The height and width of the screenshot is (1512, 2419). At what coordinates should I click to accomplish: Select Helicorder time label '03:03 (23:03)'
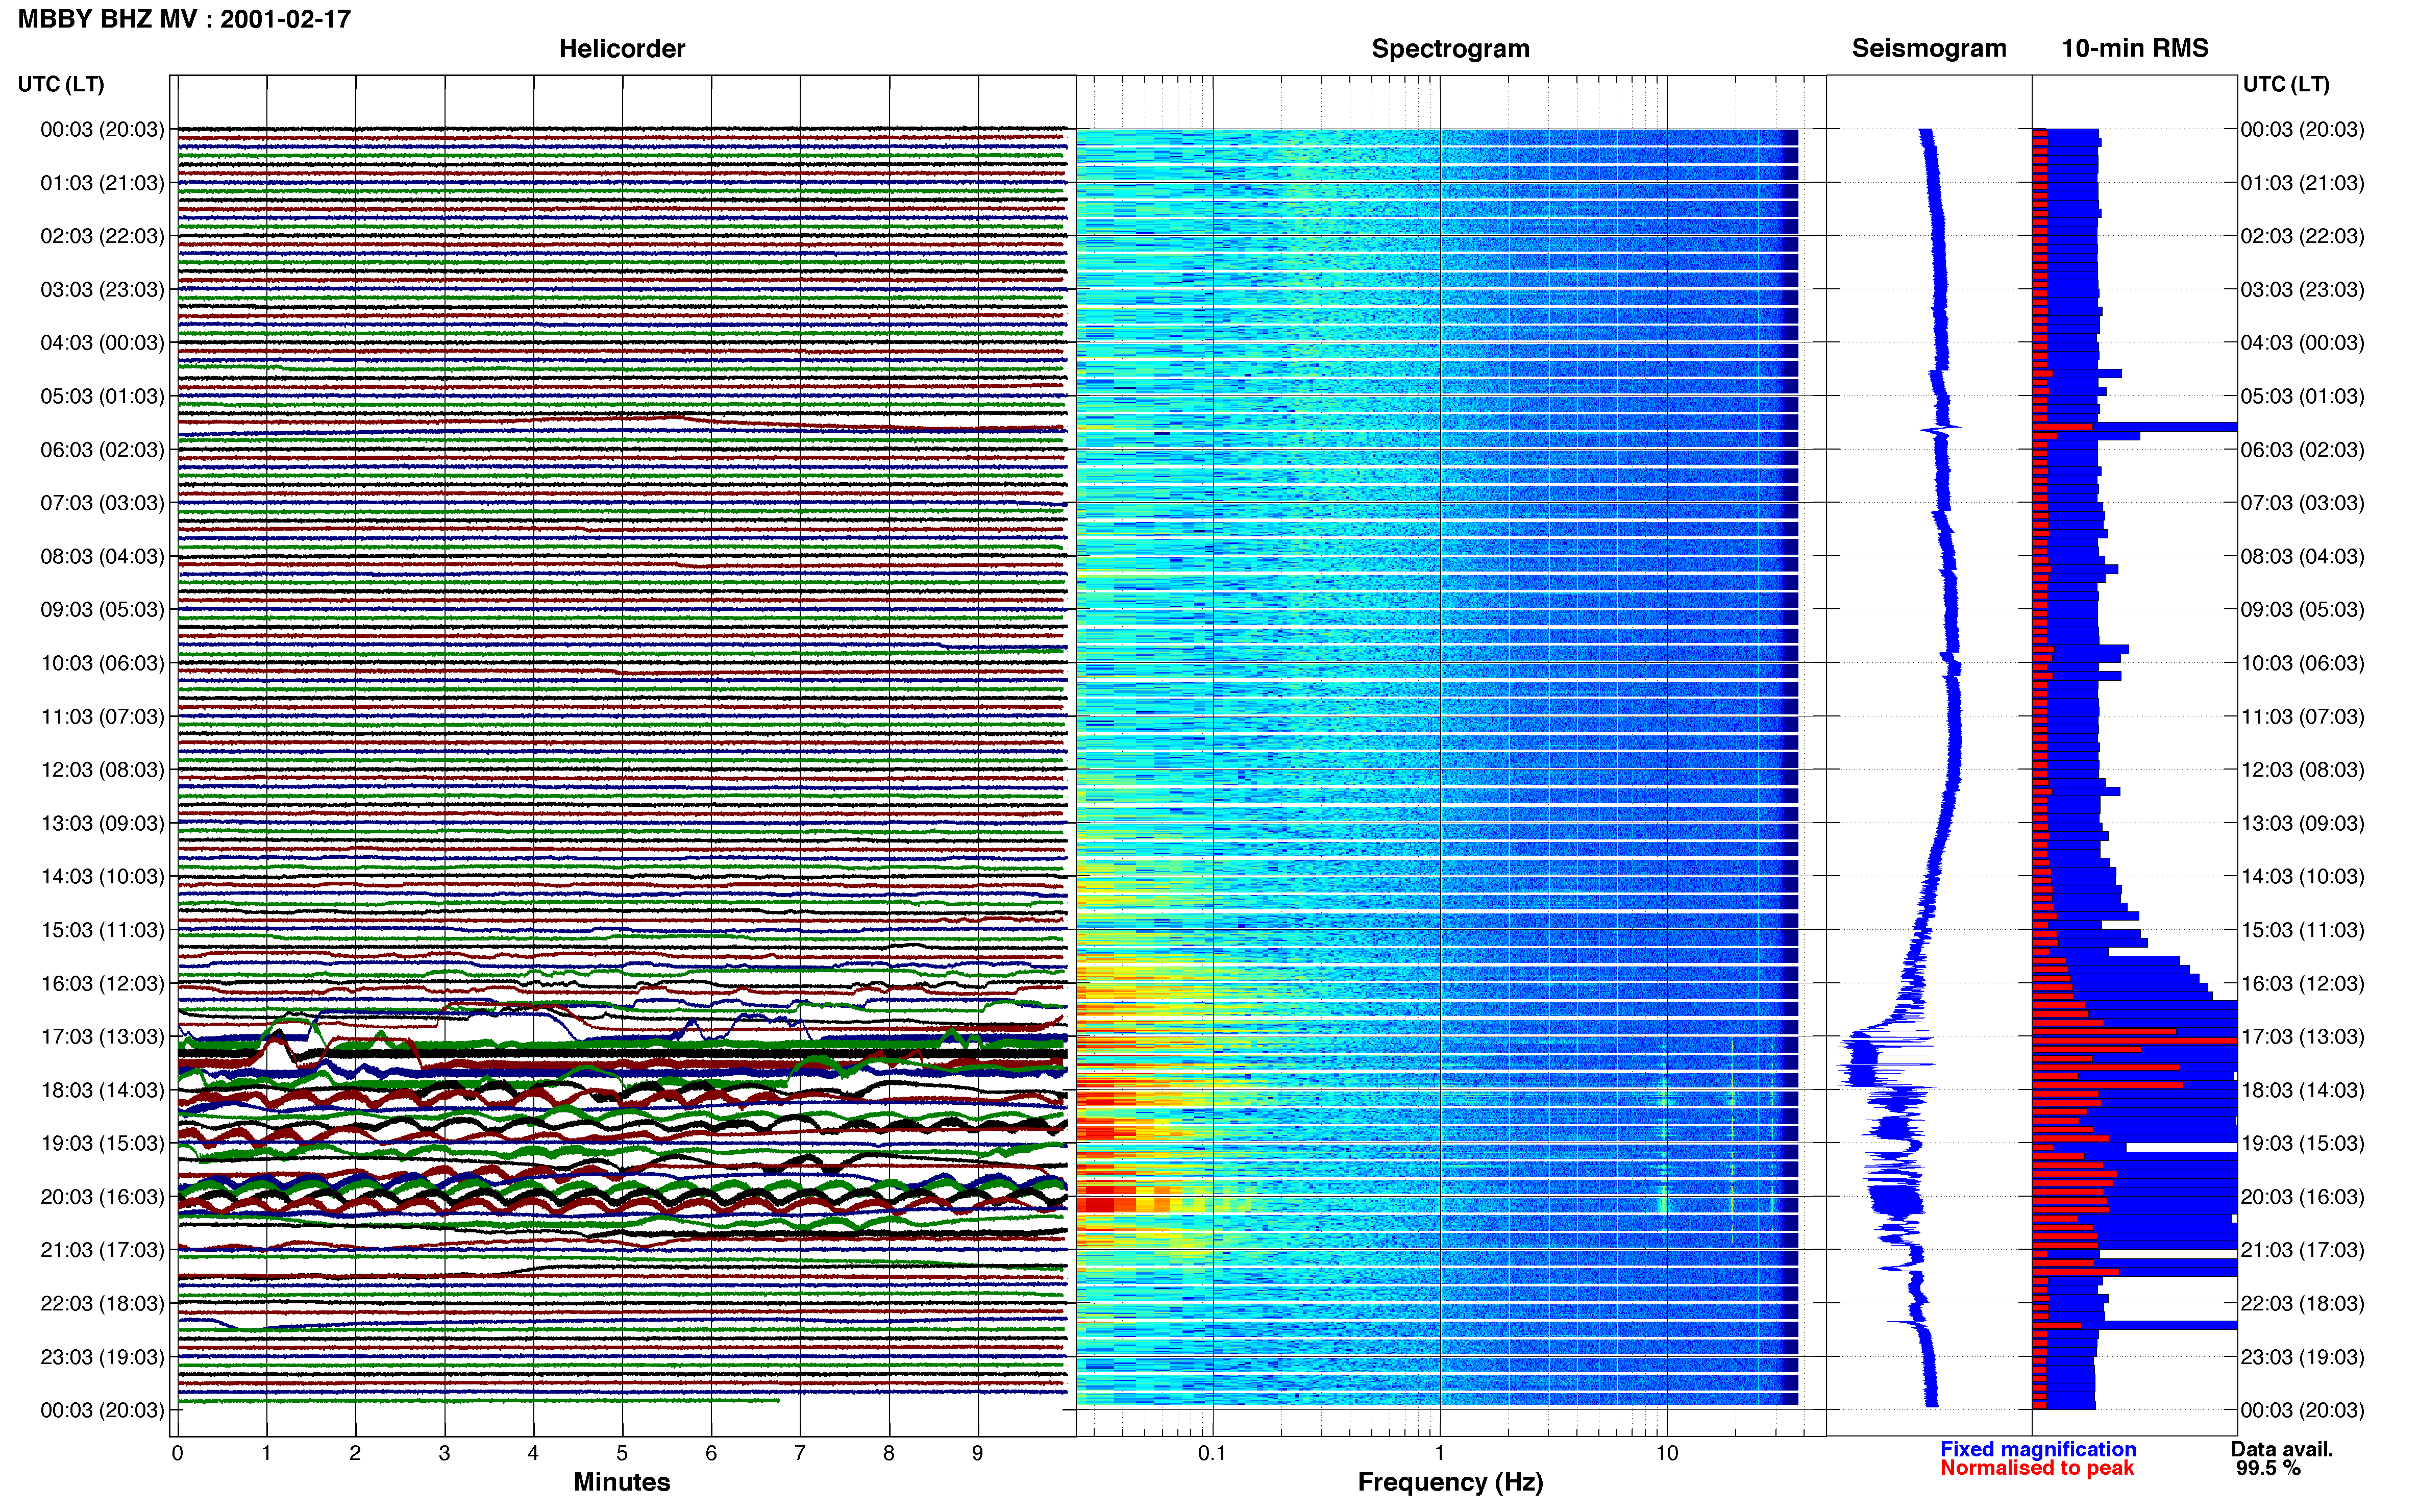coord(102,290)
